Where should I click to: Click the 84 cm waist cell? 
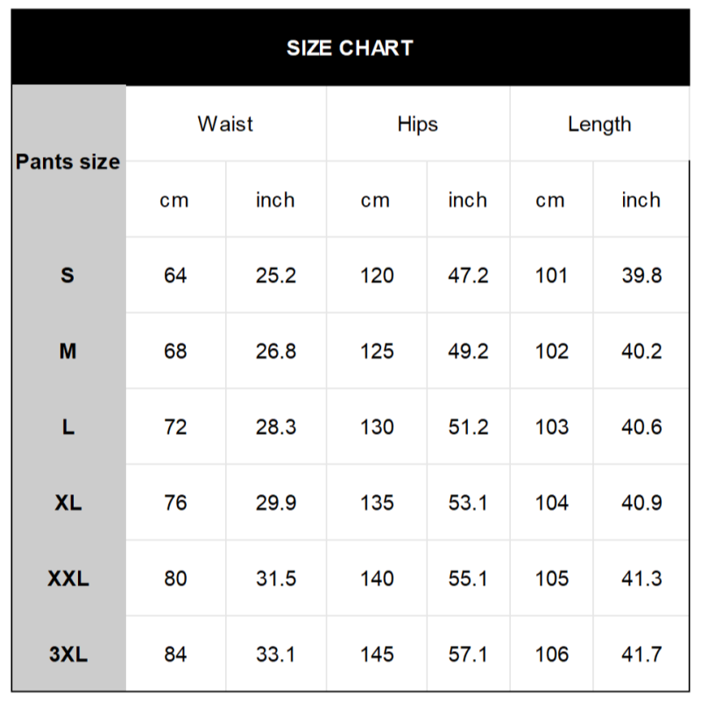(x=175, y=654)
